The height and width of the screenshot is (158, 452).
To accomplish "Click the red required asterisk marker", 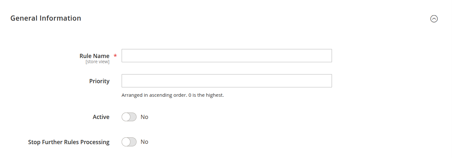I will point(115,56).
